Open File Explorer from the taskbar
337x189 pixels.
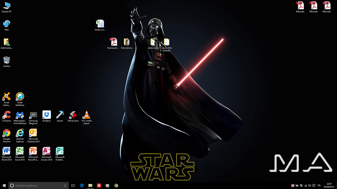(x=90, y=186)
